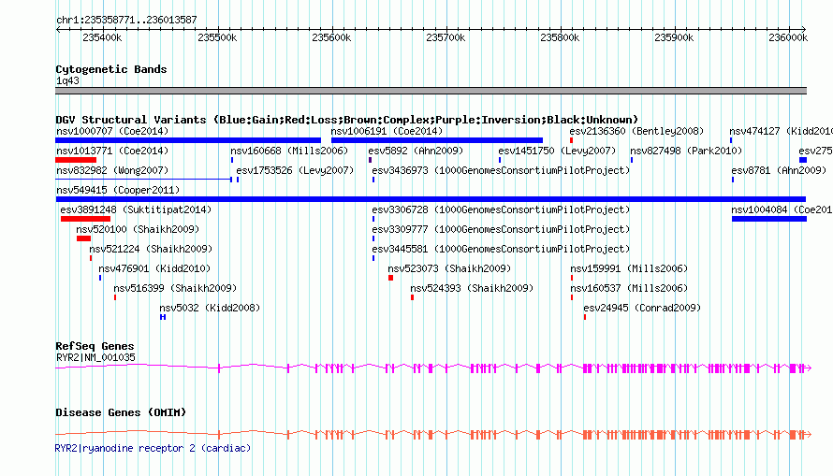Select the long blue bar under nsv549415
The height and width of the screenshot is (476, 833).
431,199
